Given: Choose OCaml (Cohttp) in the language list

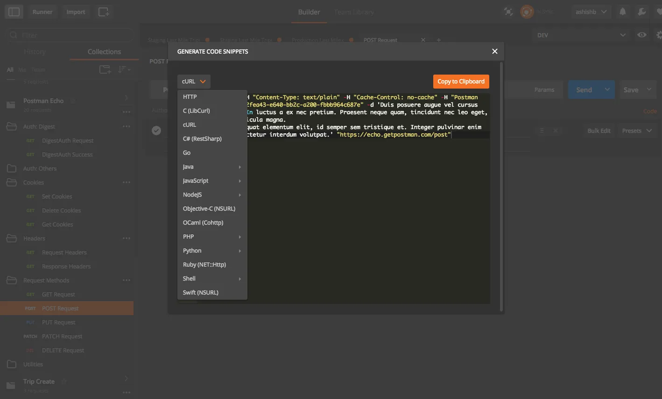Looking at the screenshot, I should tap(212, 223).
